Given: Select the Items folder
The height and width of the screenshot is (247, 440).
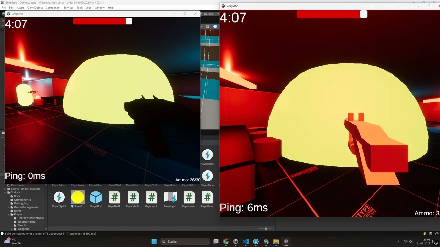Looking at the screenshot, I should tap(18, 211).
